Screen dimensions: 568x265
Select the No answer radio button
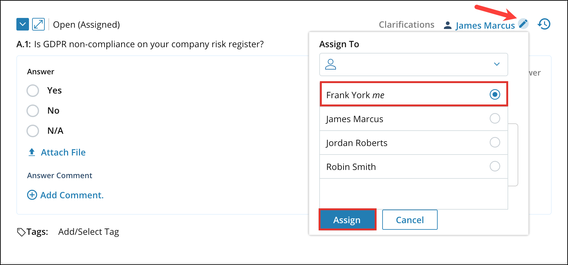coord(33,111)
